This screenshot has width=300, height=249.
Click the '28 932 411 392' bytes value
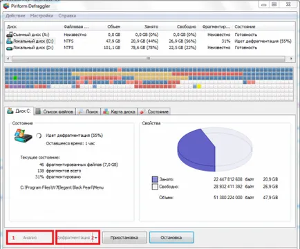pos(228,187)
